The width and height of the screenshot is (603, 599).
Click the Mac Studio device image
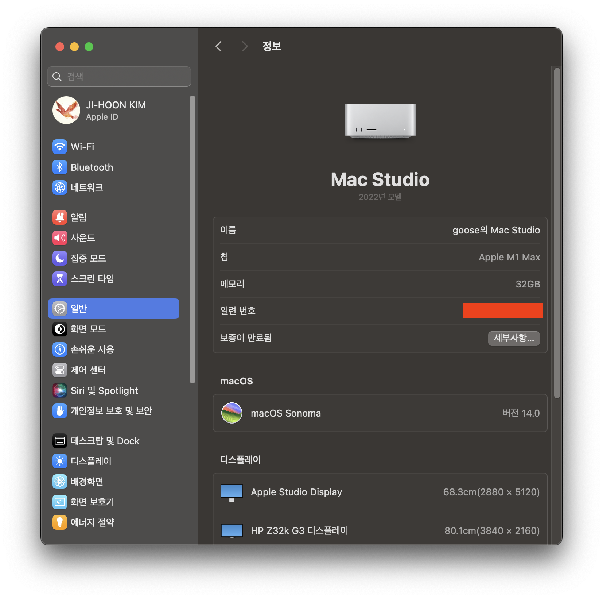(380, 121)
